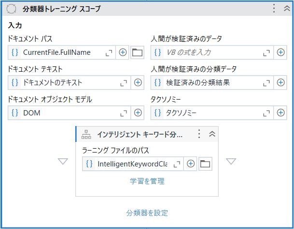Expand editor for ラーニング ファイルのパス field
The width and height of the screenshot is (294, 229).
(x=177, y=165)
